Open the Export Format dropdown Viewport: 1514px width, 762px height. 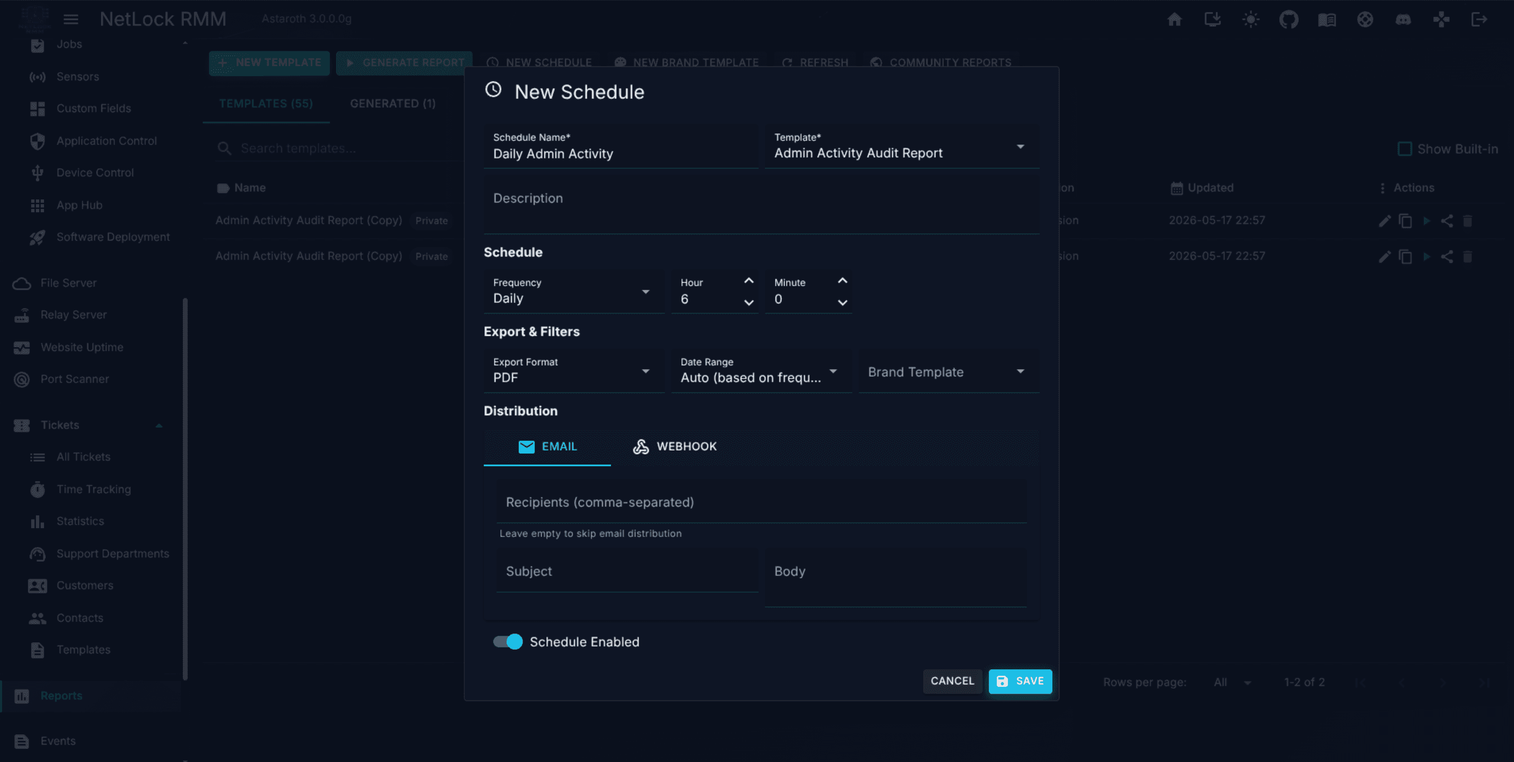(x=574, y=371)
